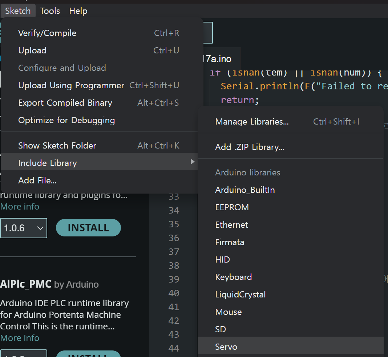Open More info link above 1.0.6 version
Viewport: 388px width, 357px height.
[x=20, y=207]
